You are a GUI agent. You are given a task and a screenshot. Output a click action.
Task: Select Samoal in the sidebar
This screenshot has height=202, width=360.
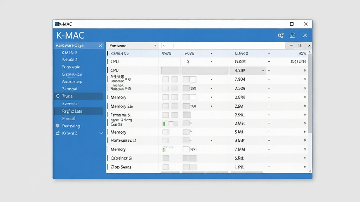click(70, 89)
